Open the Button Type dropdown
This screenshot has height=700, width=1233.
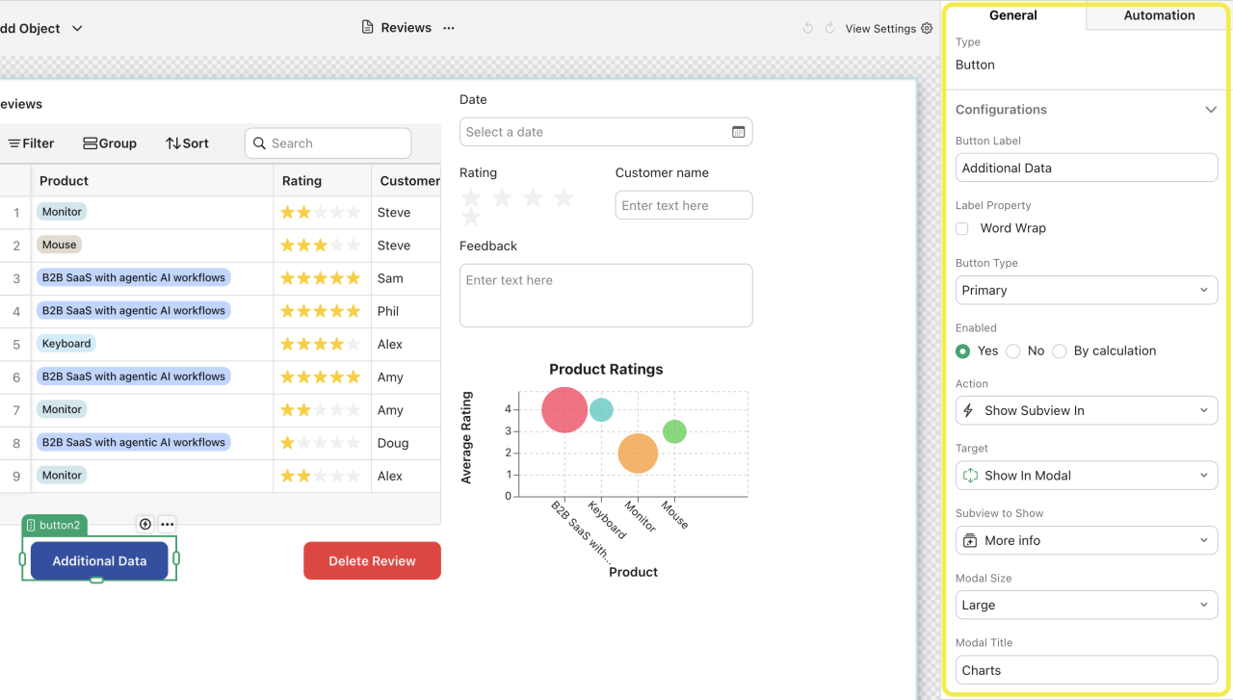(x=1087, y=290)
